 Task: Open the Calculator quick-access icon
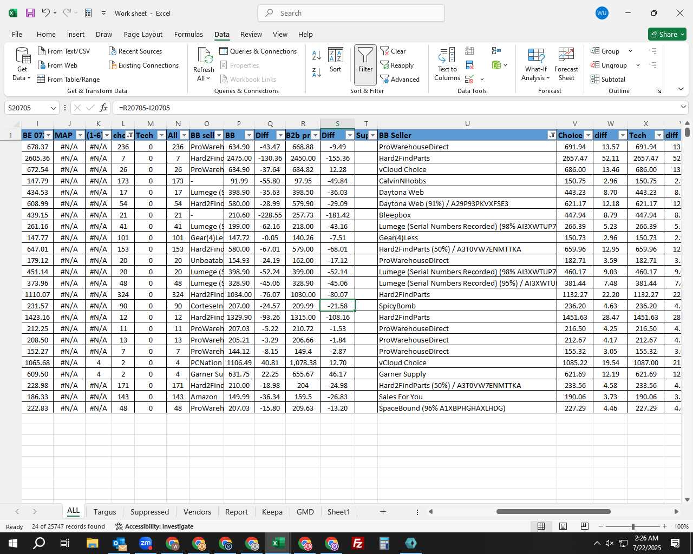[x=89, y=13]
